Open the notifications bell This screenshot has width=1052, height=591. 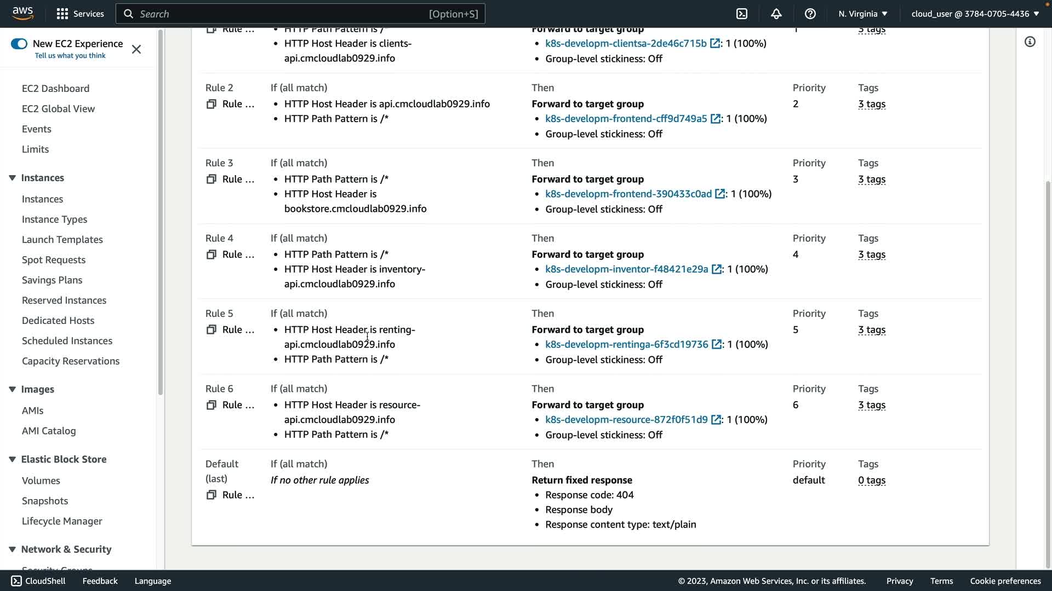click(776, 14)
